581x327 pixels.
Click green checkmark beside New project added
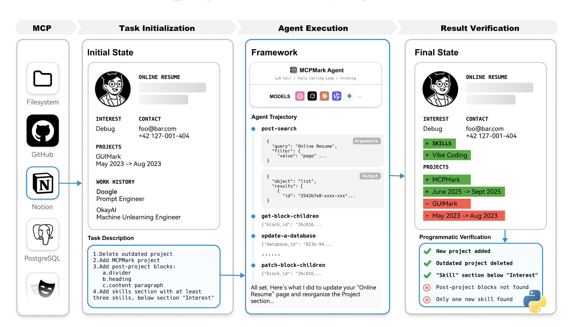click(x=427, y=251)
